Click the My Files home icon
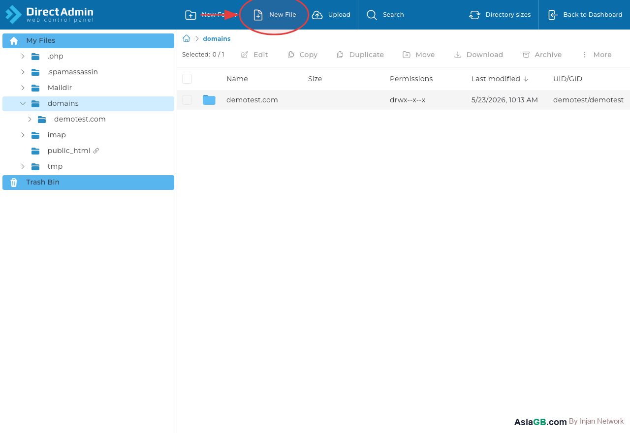This screenshot has width=630, height=433. 14,41
